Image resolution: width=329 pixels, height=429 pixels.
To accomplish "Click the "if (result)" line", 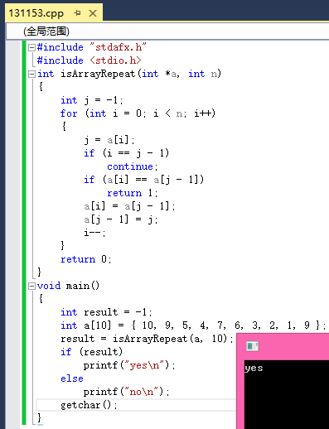I will click(x=91, y=352).
